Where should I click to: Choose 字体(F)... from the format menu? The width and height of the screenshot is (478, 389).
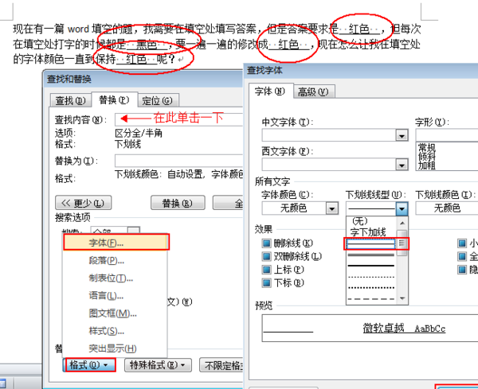coord(116,243)
